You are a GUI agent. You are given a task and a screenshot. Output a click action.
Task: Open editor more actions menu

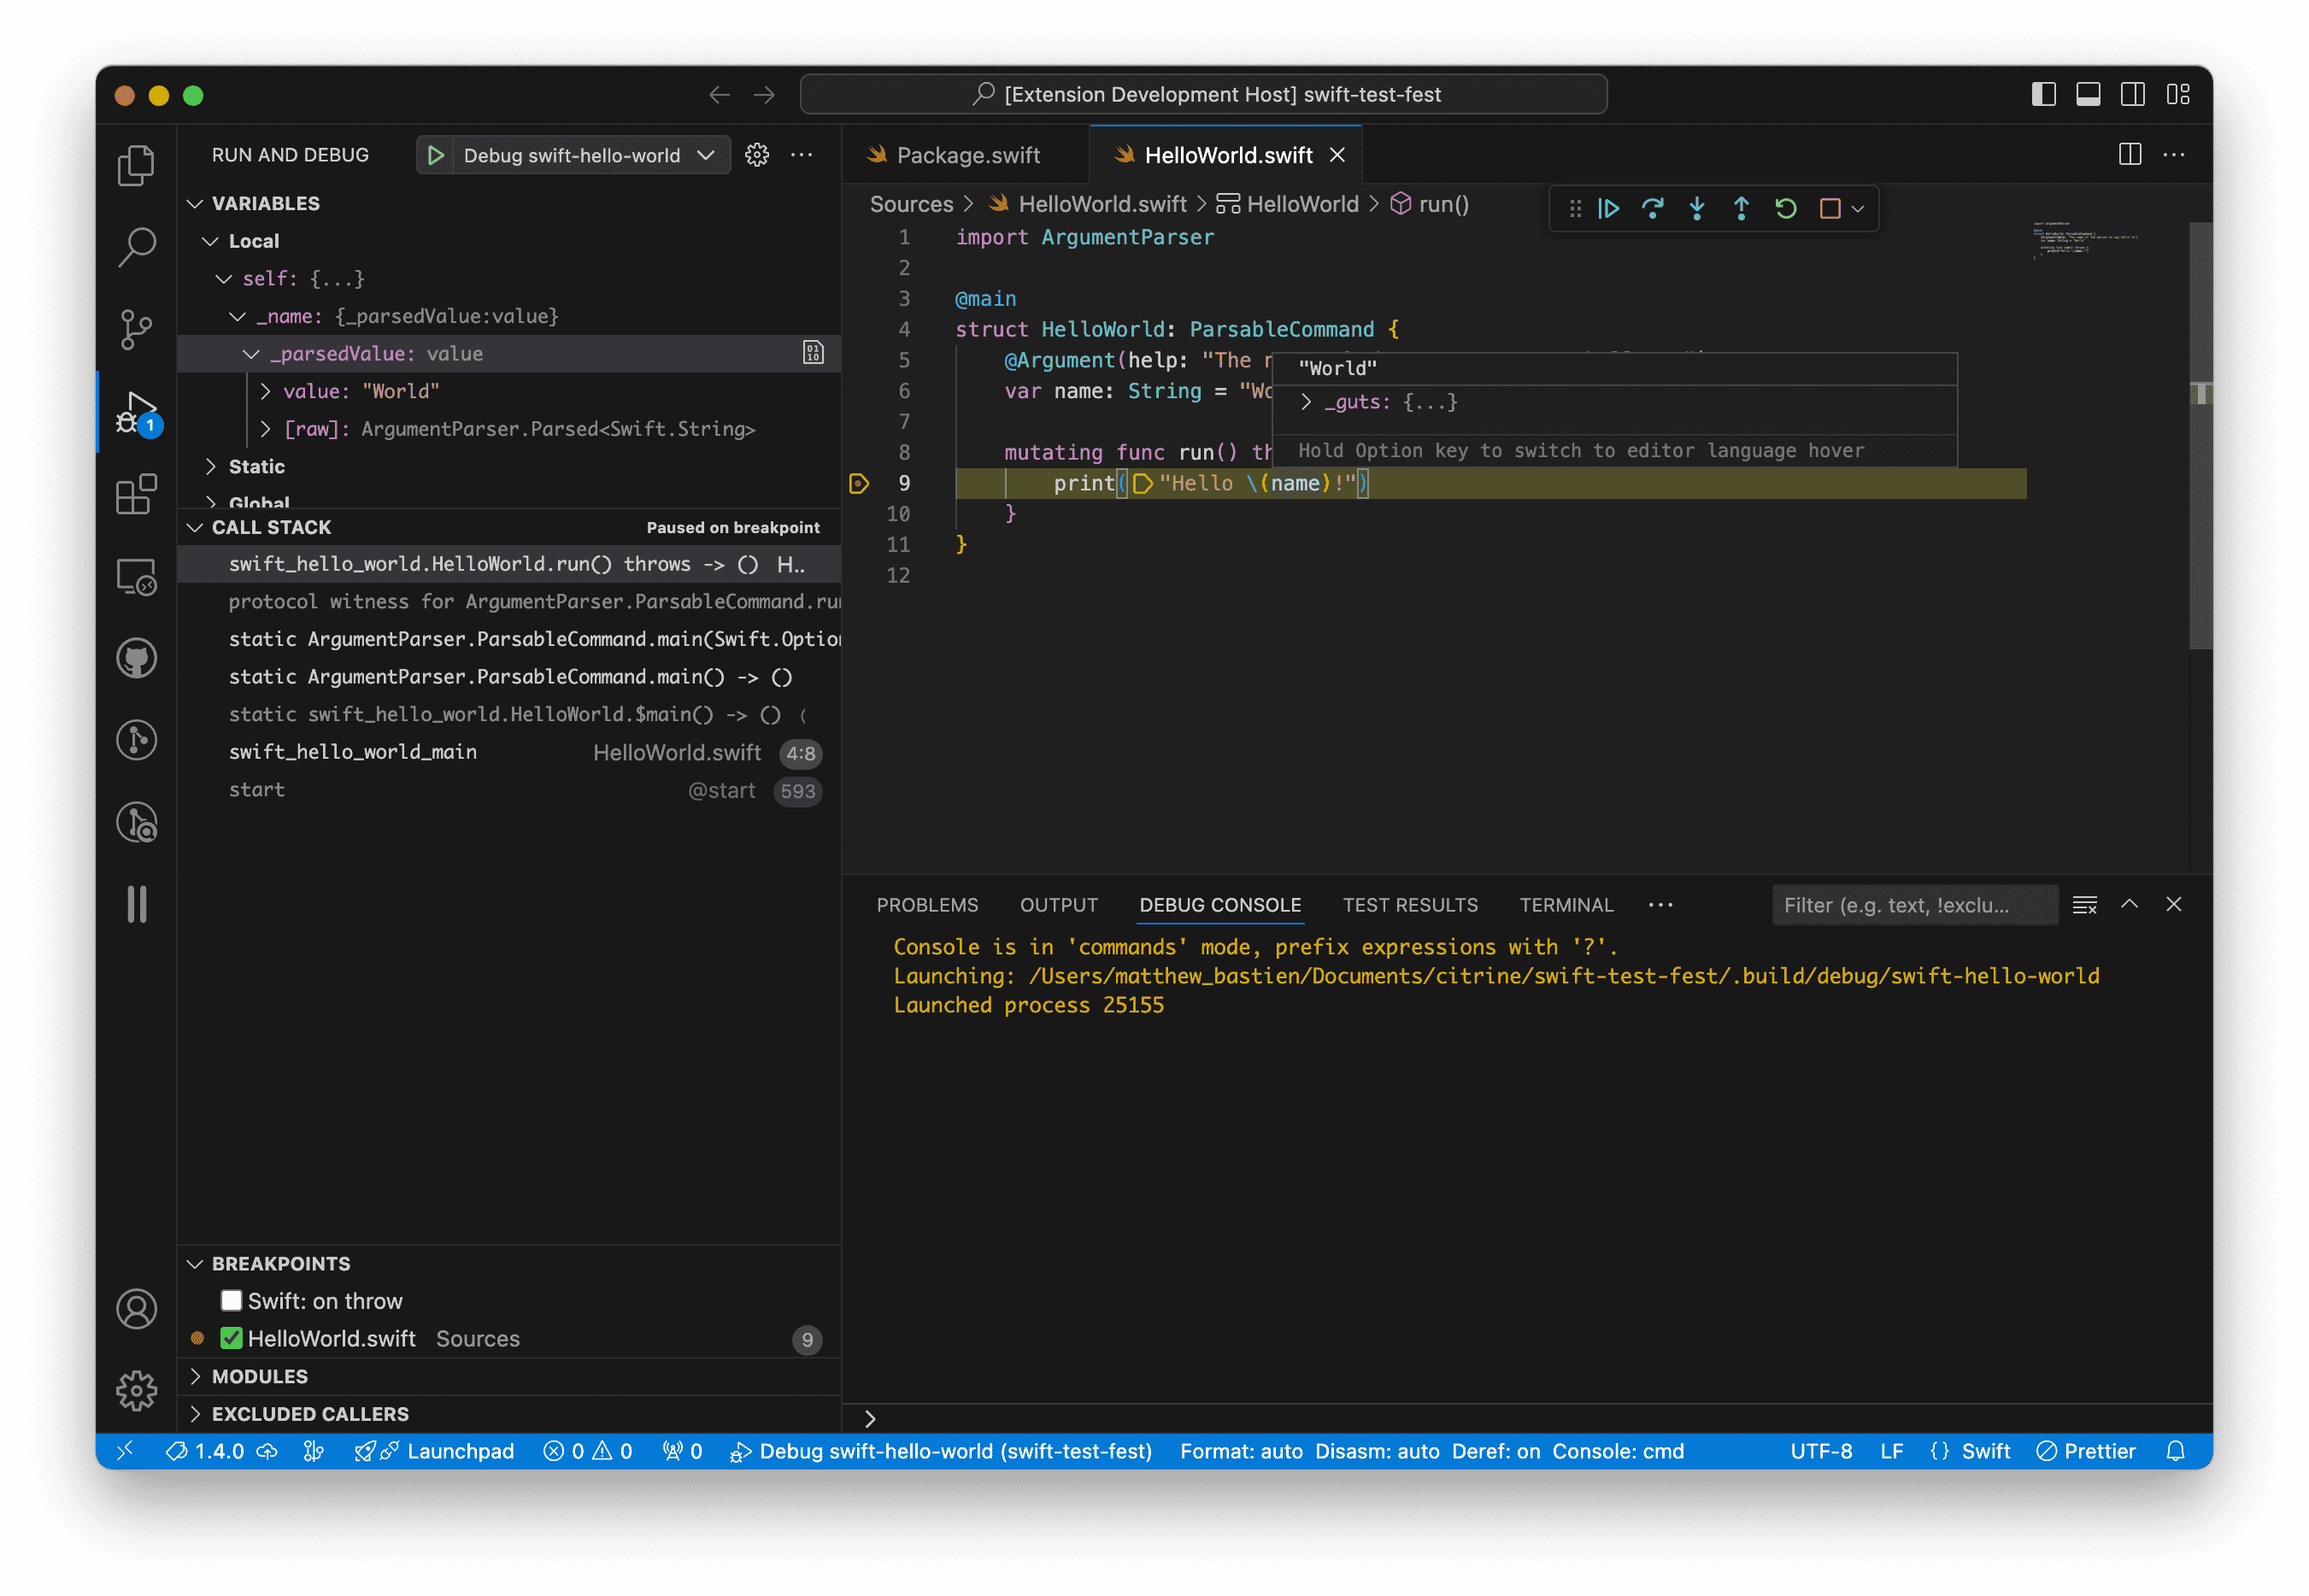point(2173,155)
